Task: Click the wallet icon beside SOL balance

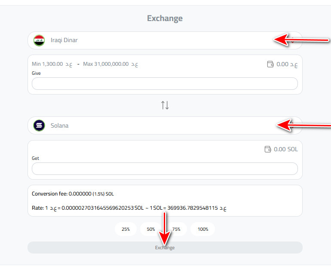Action: (268, 149)
